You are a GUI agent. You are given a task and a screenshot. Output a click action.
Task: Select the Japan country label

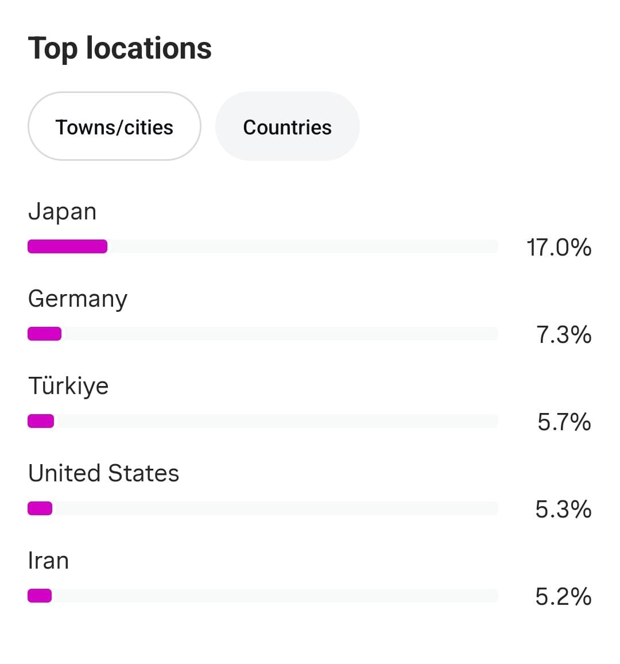click(x=62, y=211)
